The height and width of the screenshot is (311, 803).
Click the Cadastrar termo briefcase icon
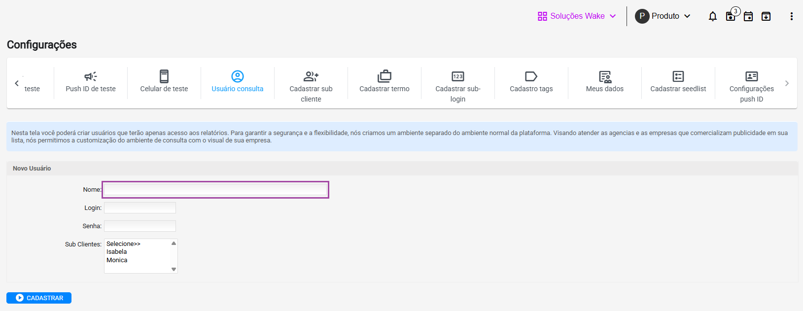click(384, 76)
